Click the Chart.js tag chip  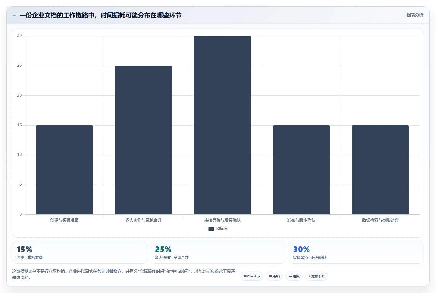[252, 276]
